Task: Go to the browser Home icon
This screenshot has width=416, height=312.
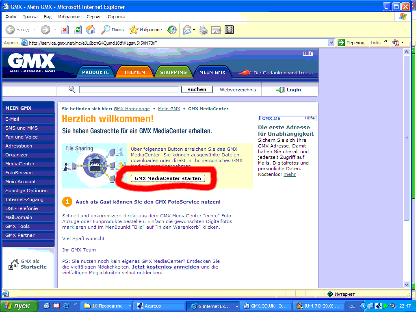Action: point(91,30)
